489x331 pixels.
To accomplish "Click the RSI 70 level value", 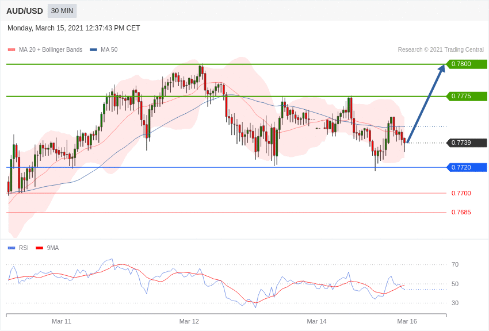I will click(455, 265).
